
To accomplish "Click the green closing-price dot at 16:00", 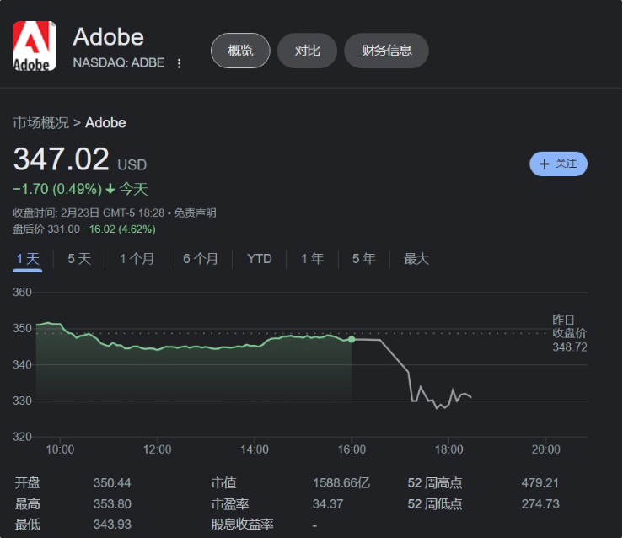I will (x=352, y=339).
